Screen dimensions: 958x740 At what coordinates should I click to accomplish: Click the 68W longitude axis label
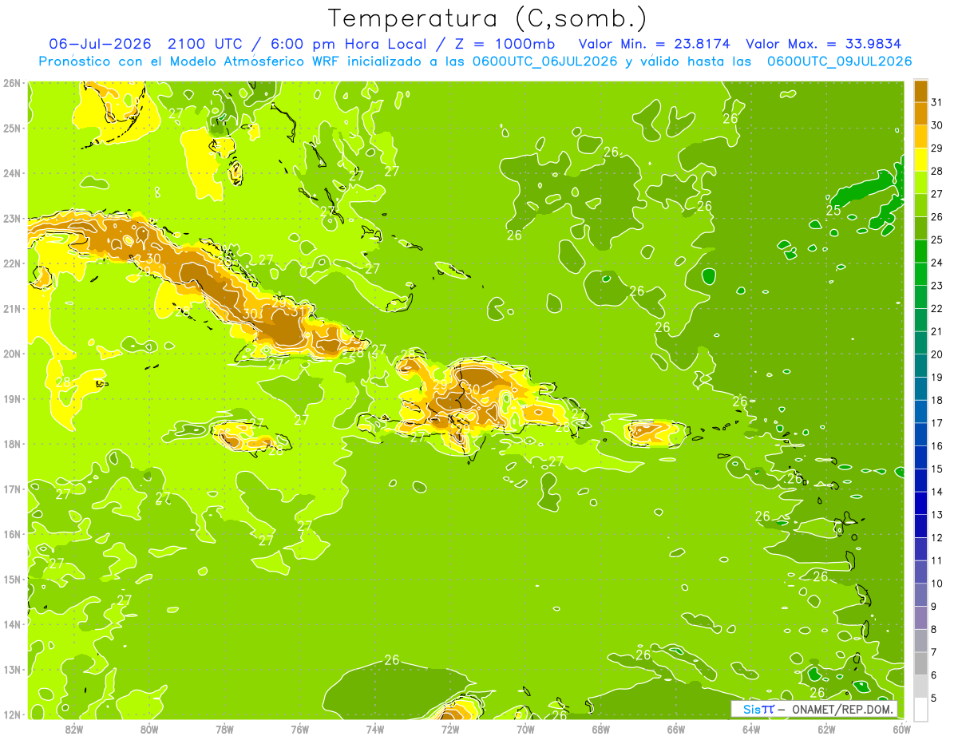pyautogui.click(x=600, y=729)
